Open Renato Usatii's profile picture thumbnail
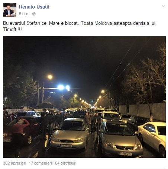 coord(10,10)
